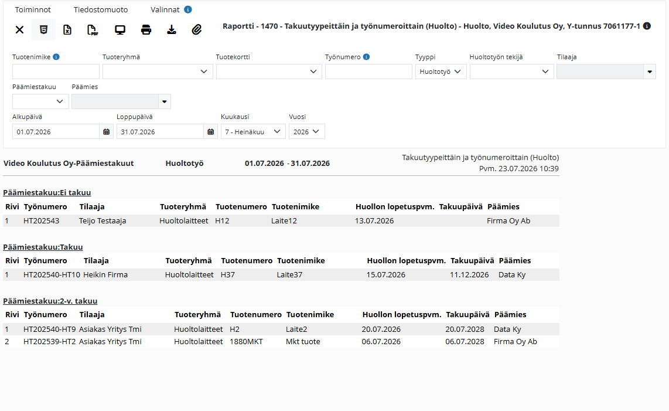Click Päämies Data Ky in HT202540-HT10 row
Screen dimensions: 669x411
tap(512, 275)
